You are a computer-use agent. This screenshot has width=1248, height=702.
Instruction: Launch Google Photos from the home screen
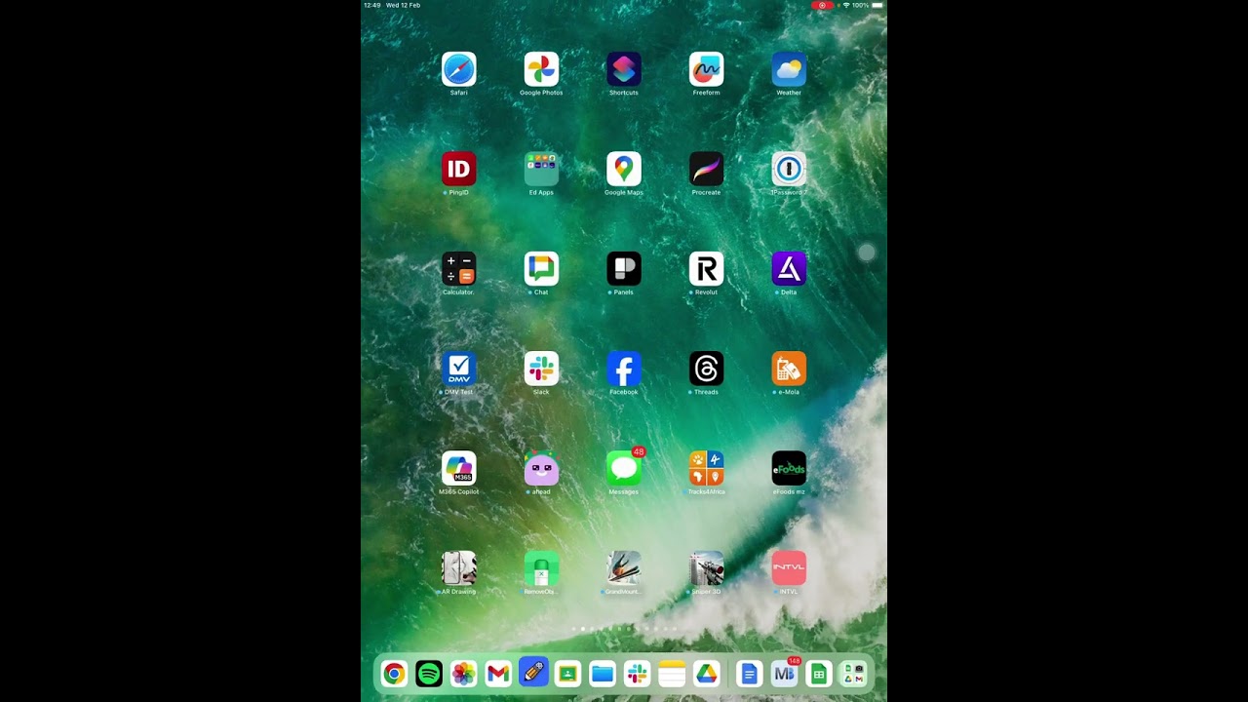tap(541, 69)
